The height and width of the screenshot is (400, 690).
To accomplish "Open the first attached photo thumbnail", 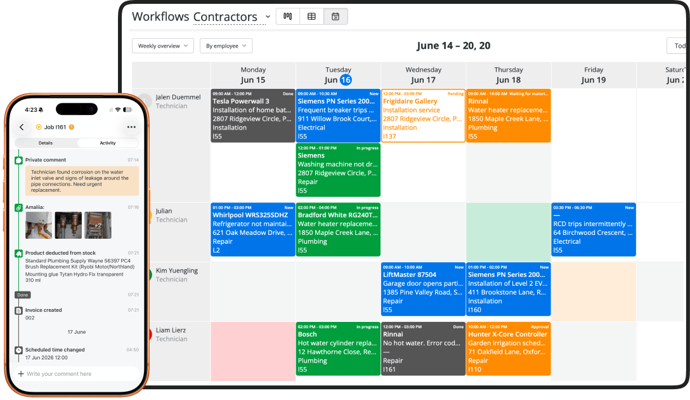I will point(39,225).
